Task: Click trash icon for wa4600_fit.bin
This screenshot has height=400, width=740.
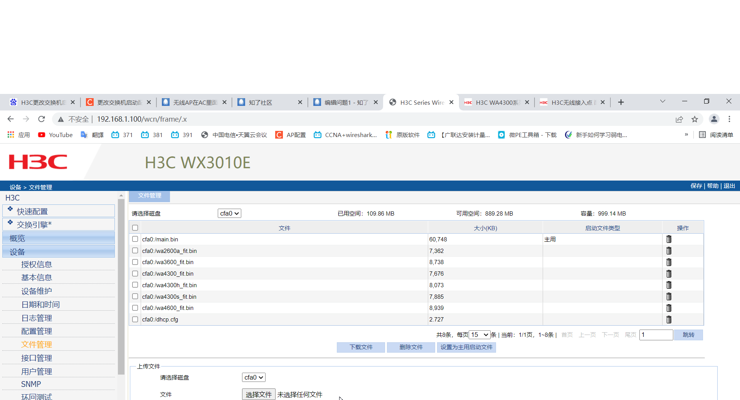Action: (x=669, y=308)
